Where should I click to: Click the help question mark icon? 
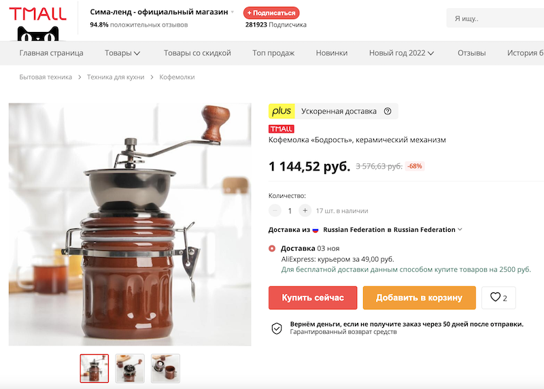point(388,112)
